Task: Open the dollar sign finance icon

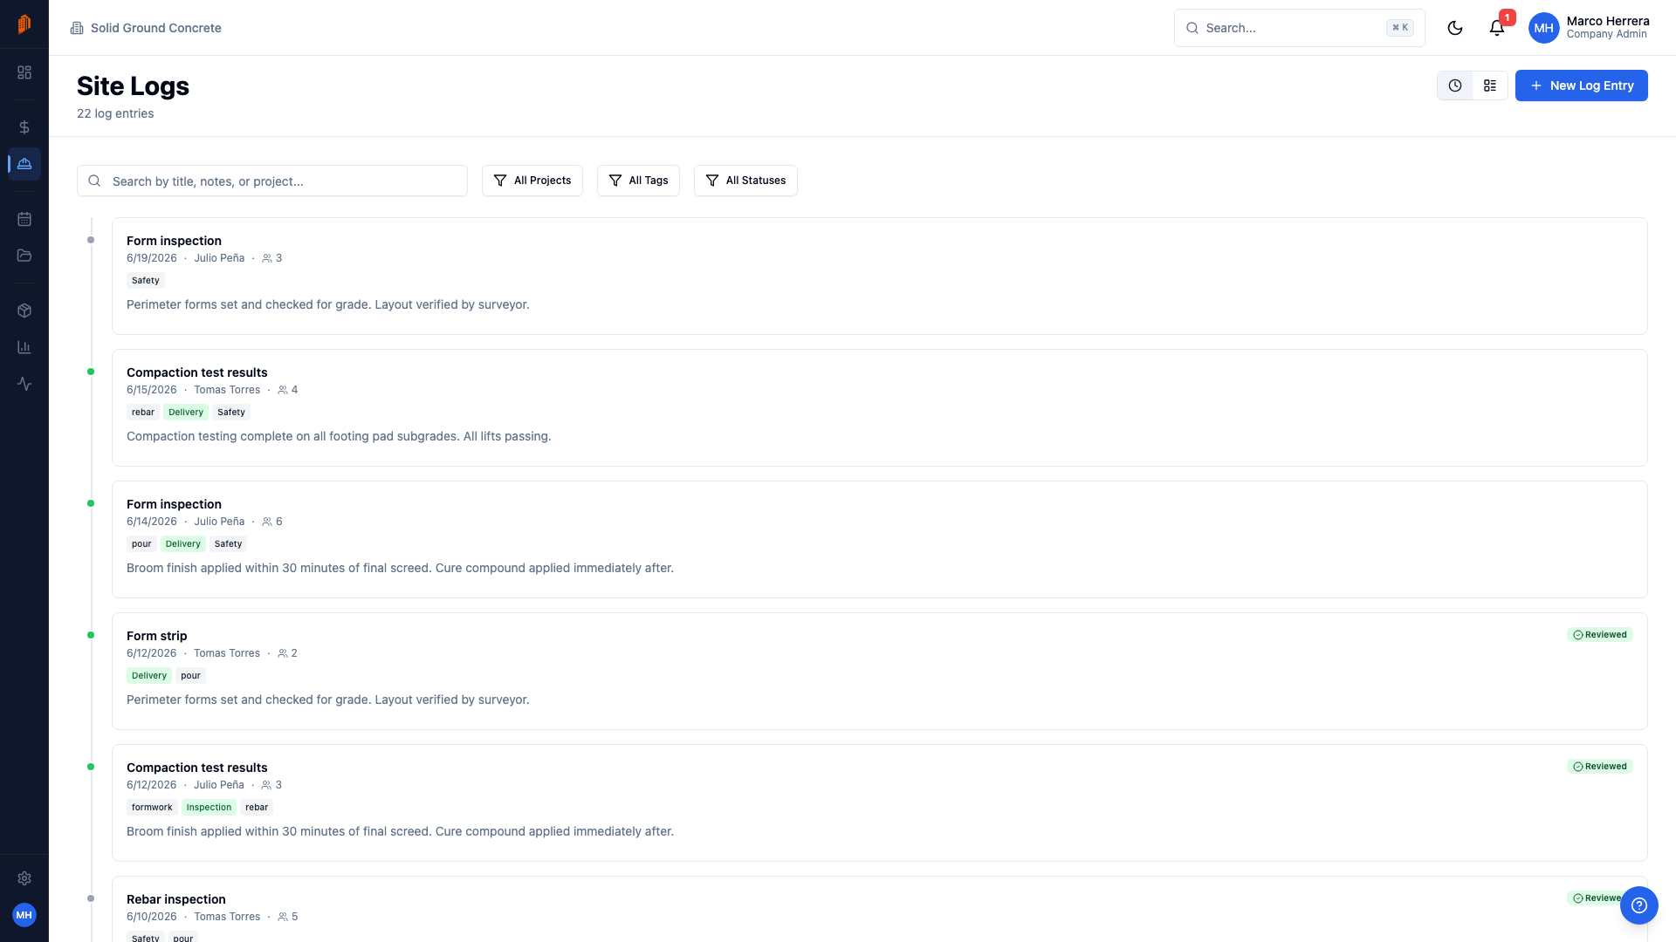Action: [x=24, y=127]
